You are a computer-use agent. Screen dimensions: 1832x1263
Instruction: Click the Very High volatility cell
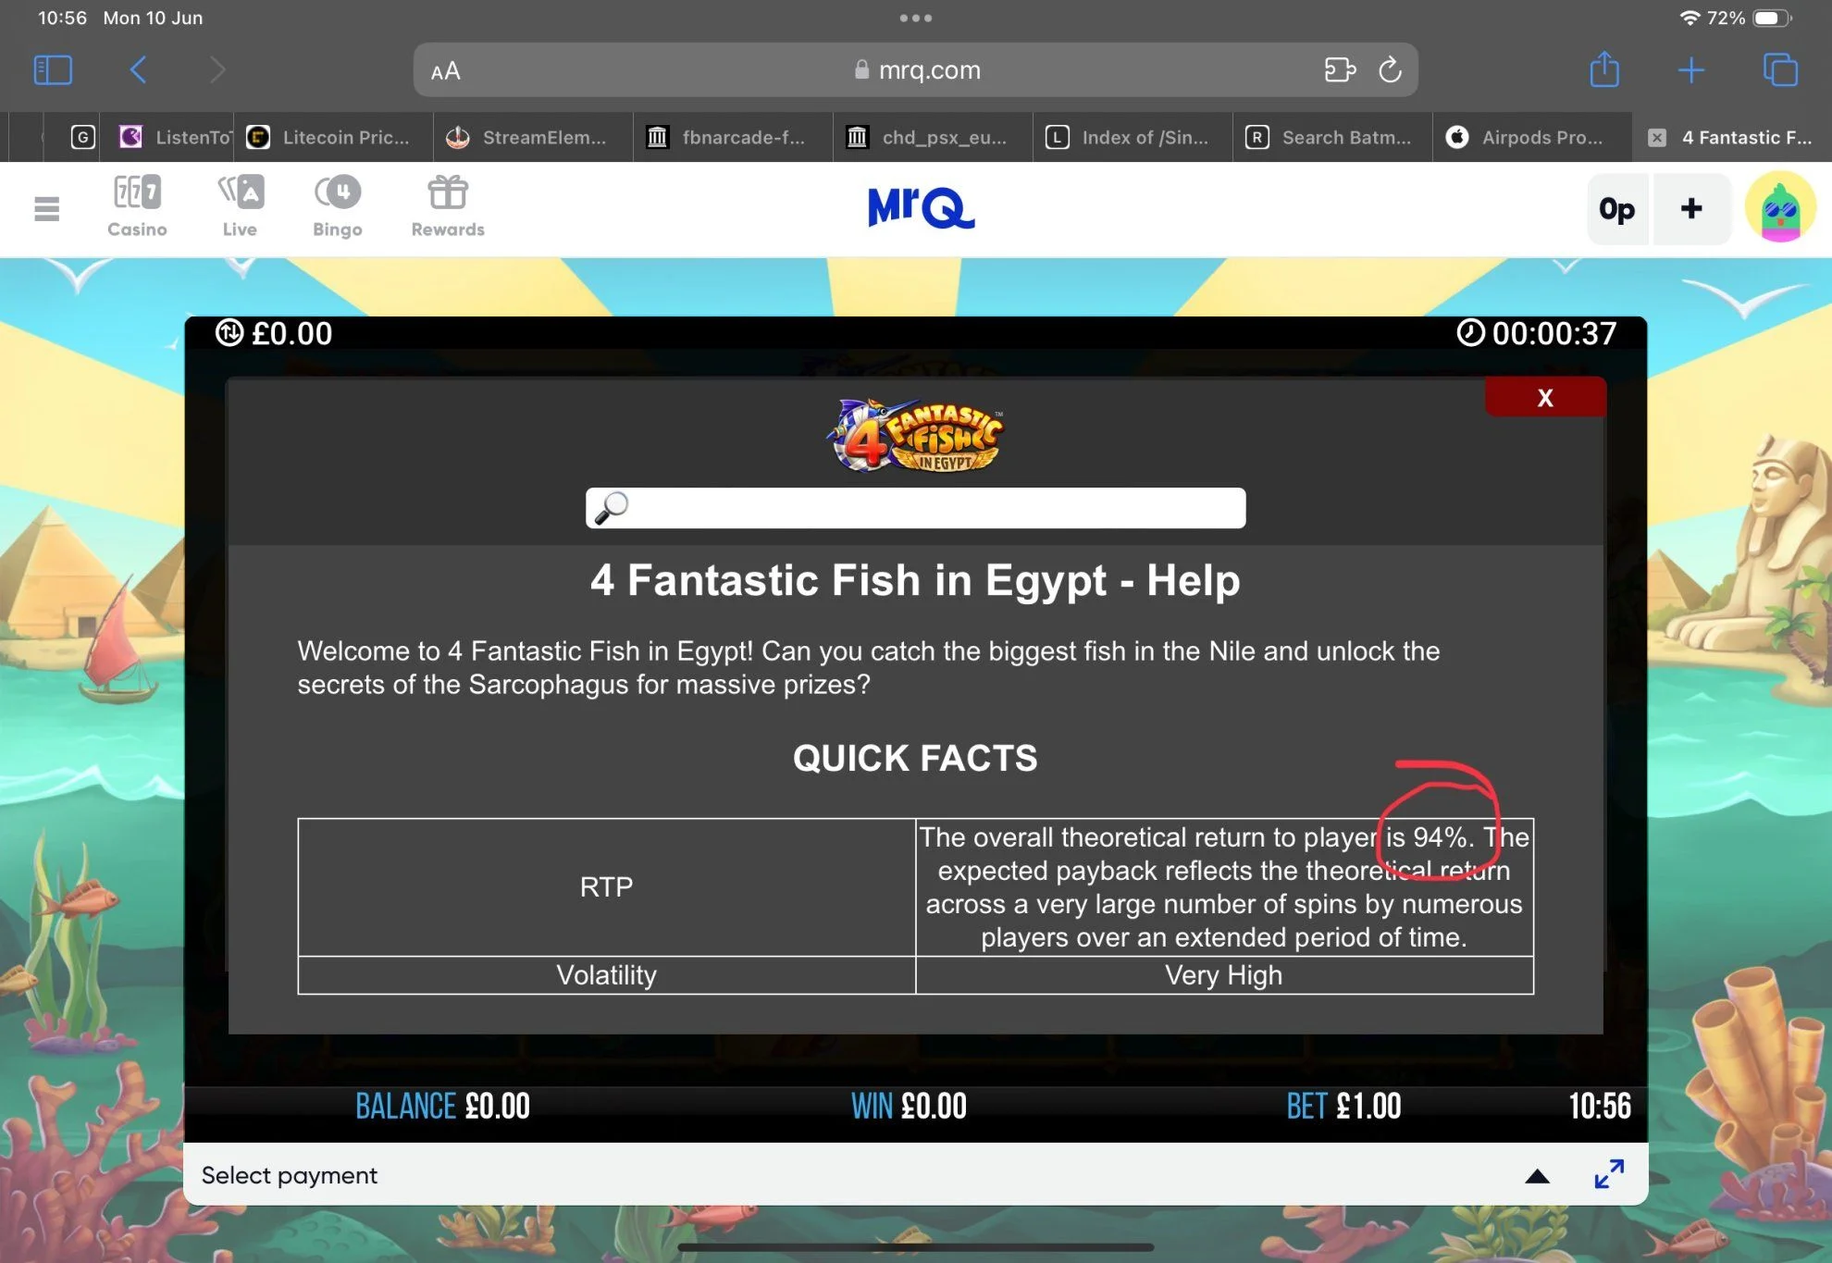[1224, 975]
